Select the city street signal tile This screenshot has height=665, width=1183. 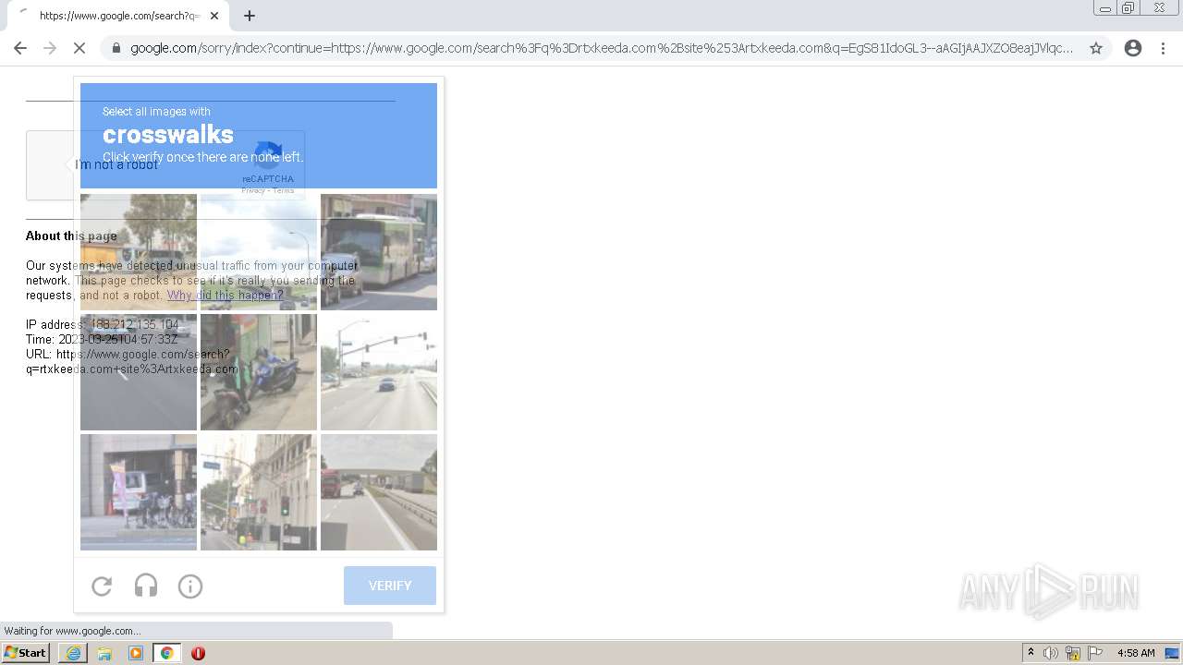coord(259,492)
